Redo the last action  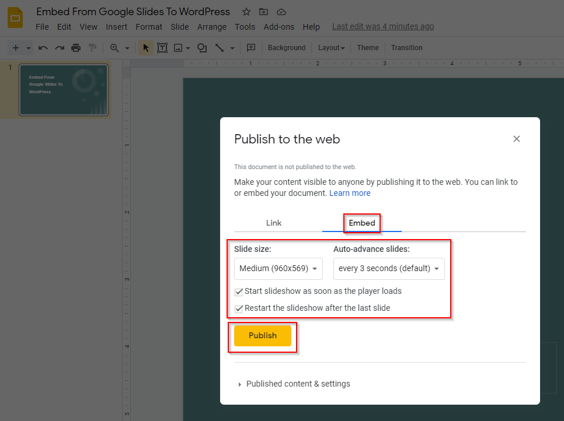[60, 48]
